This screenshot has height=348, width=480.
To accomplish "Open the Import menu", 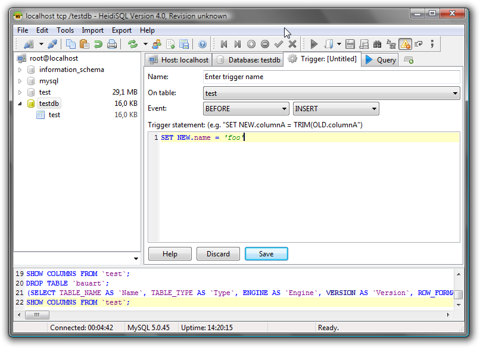I will click(x=92, y=30).
